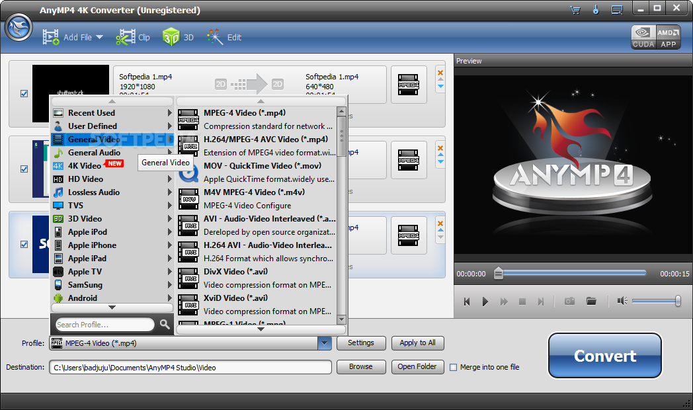The width and height of the screenshot is (693, 410).
Task: Play the preview video
Action: (x=485, y=302)
